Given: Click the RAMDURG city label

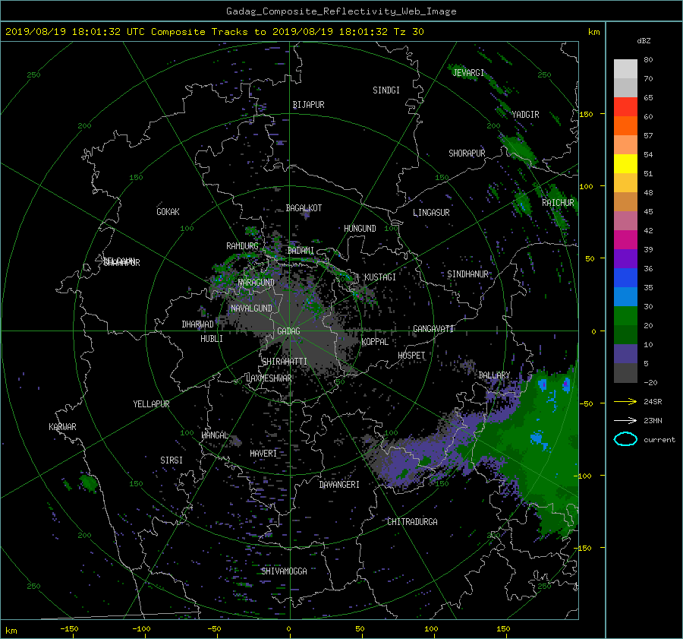Looking at the screenshot, I should pos(242,246).
